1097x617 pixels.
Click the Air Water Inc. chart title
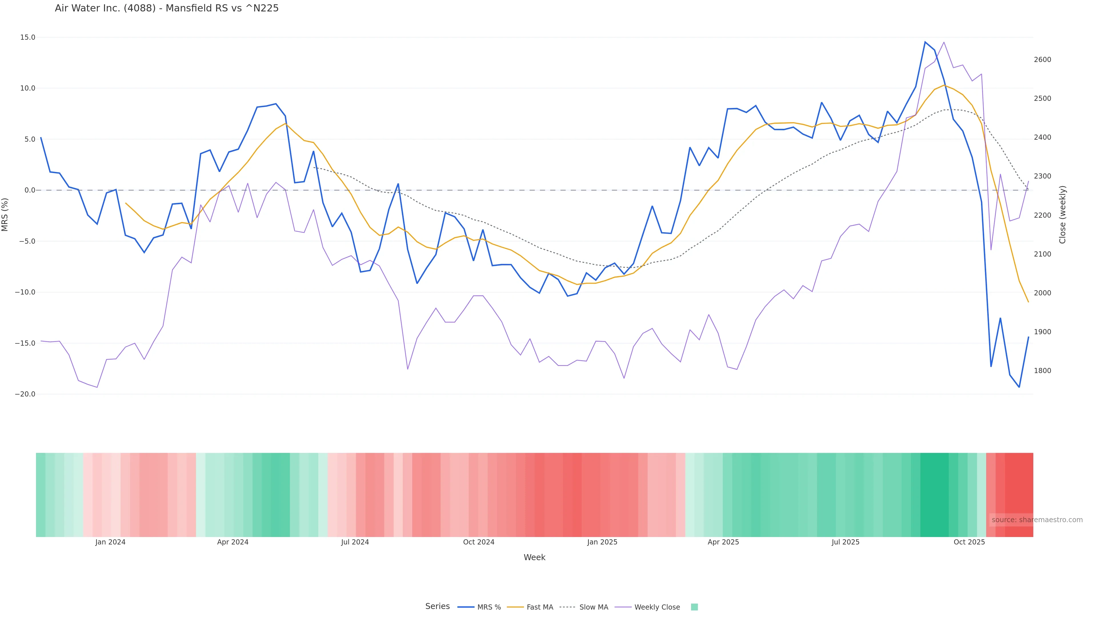[x=167, y=8]
